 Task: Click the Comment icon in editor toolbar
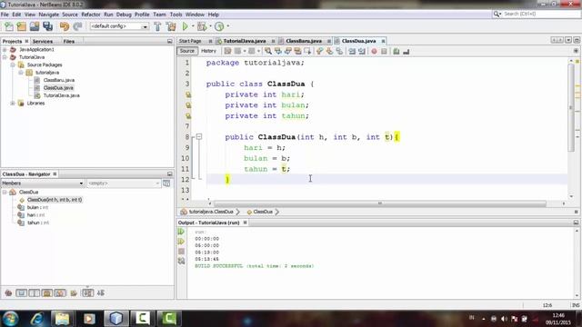coord(396,51)
